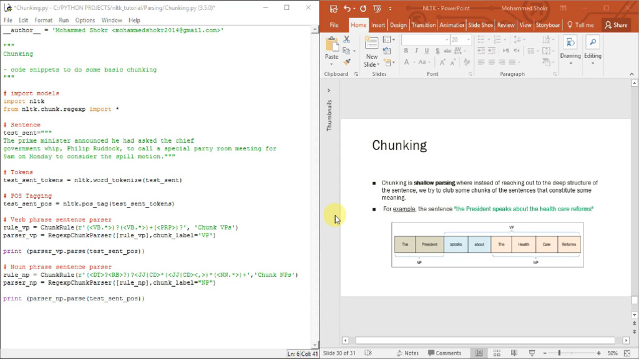Toggle the Notes pane in status bar
The height and width of the screenshot is (359, 639).
point(407,353)
